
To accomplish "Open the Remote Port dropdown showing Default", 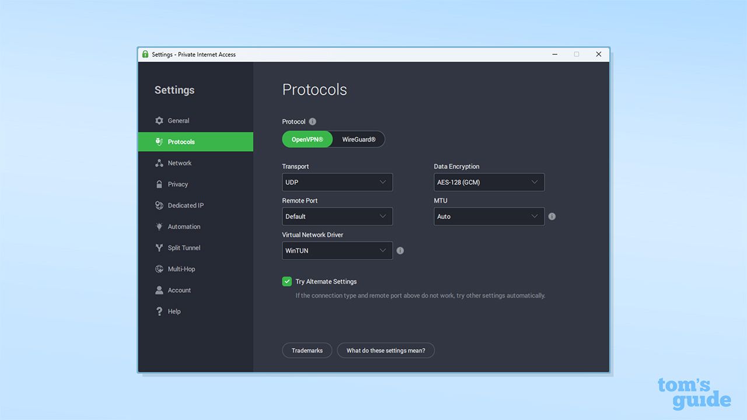I will 337,216.
